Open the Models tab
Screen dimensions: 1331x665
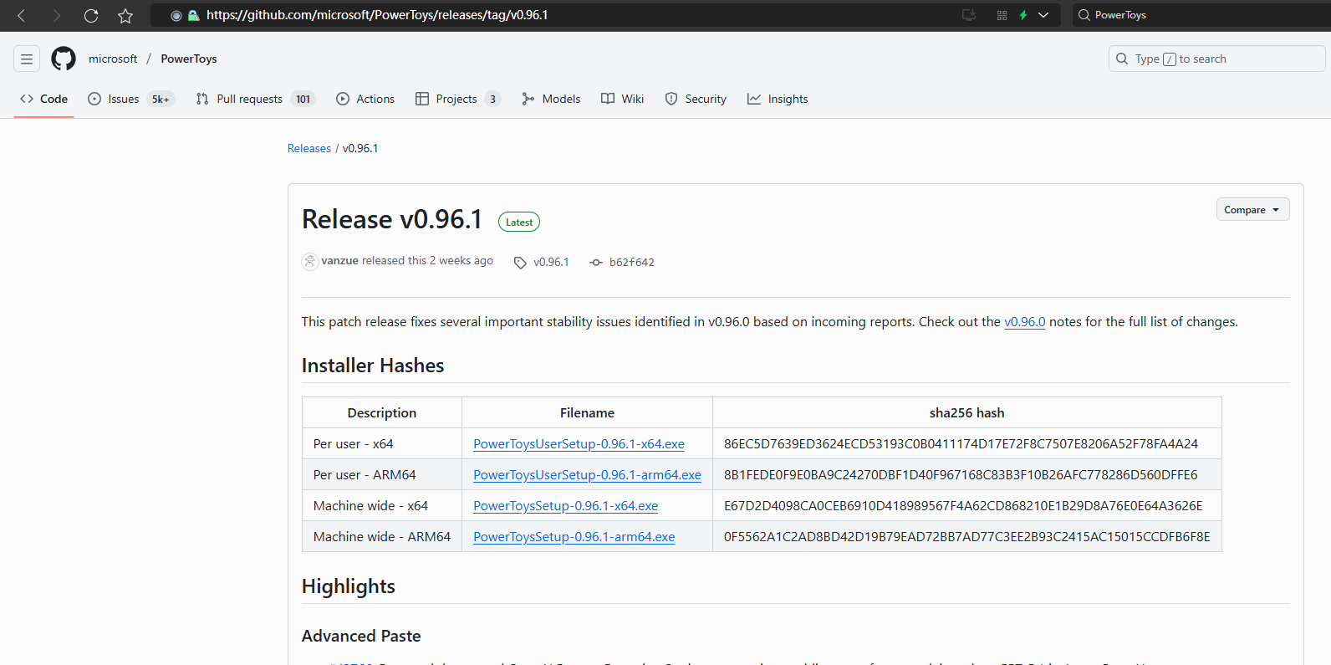coord(551,99)
